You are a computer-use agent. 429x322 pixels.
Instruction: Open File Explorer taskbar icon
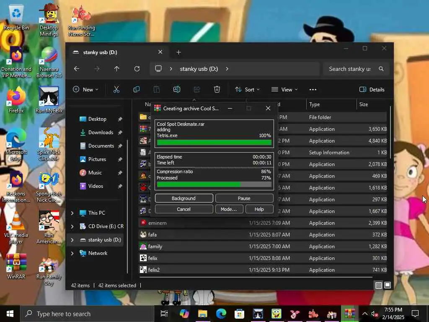click(x=203, y=314)
